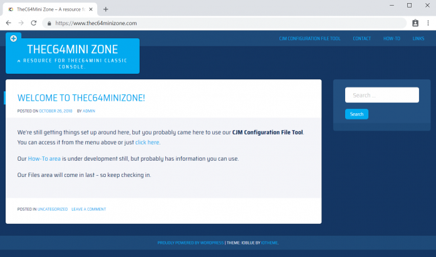The height and width of the screenshot is (257, 436).
Task: Close the browser window
Action: (427, 5)
